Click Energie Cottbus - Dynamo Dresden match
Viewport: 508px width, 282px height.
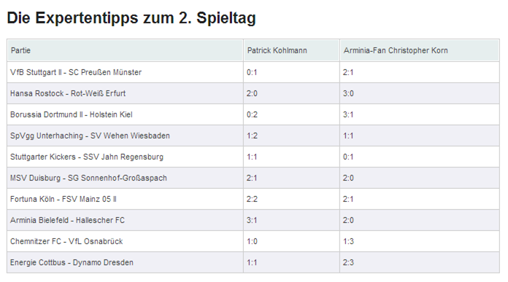(x=72, y=262)
